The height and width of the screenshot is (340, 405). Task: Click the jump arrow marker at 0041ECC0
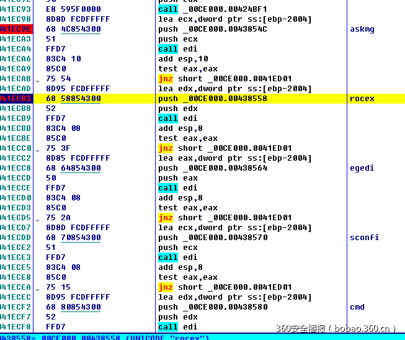(x=38, y=149)
